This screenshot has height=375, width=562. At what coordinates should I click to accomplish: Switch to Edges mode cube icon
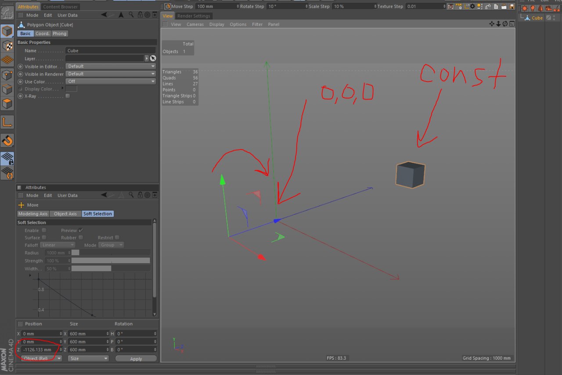tap(7, 89)
